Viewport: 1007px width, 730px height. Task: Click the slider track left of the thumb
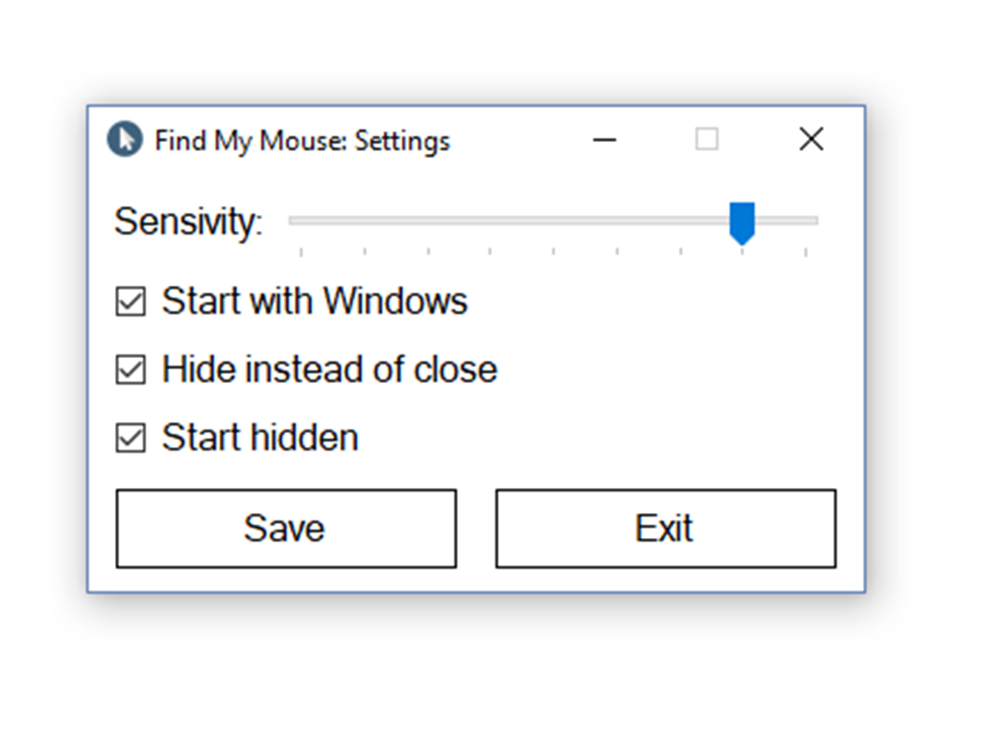point(510,221)
